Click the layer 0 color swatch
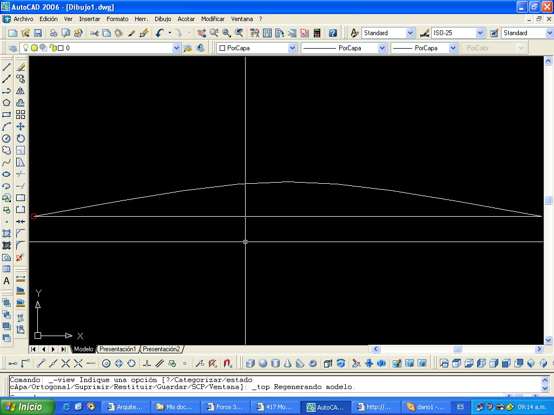554x415 pixels. 61,48
